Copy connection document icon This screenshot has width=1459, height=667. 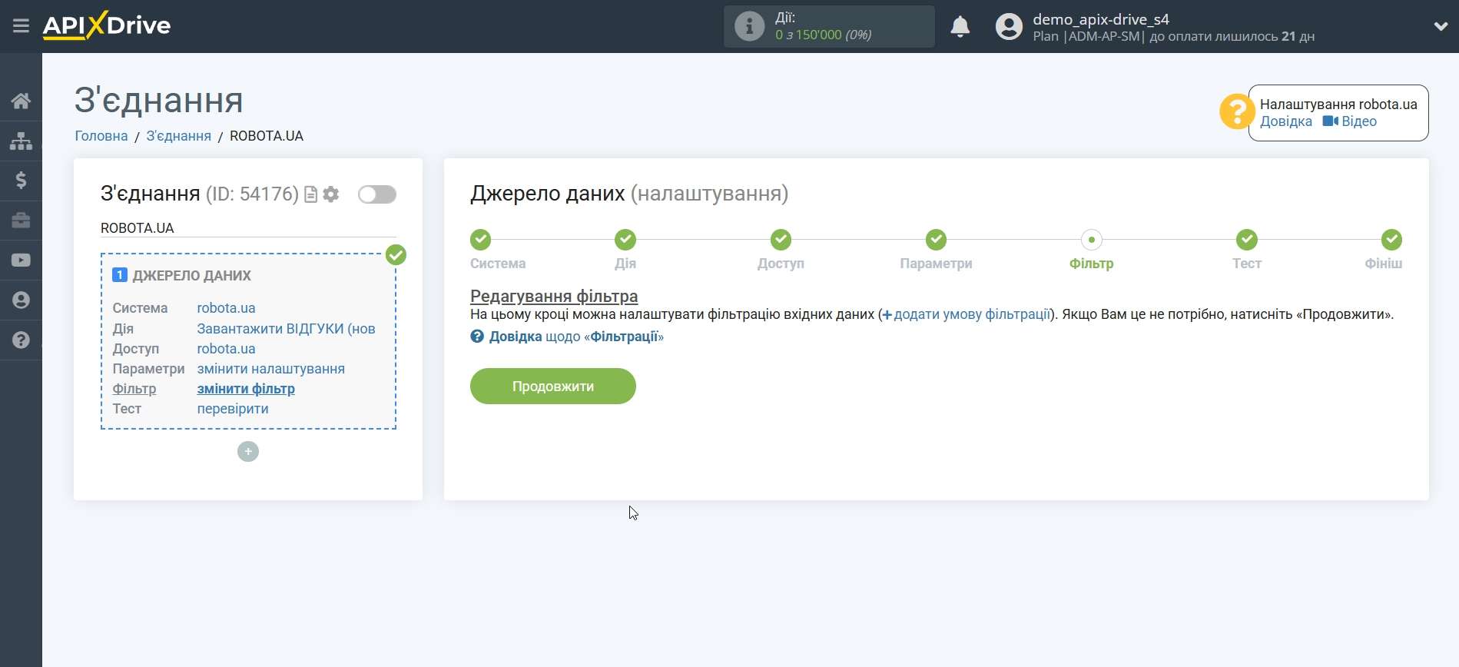(310, 194)
